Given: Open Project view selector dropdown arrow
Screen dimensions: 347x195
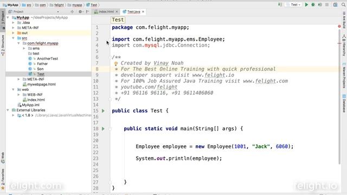Looking at the screenshot, I should [58, 12].
